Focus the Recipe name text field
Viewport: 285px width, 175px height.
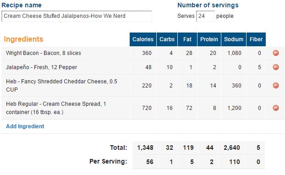tap(77, 16)
